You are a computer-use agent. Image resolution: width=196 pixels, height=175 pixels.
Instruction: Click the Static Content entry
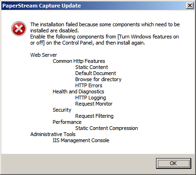[92, 67]
